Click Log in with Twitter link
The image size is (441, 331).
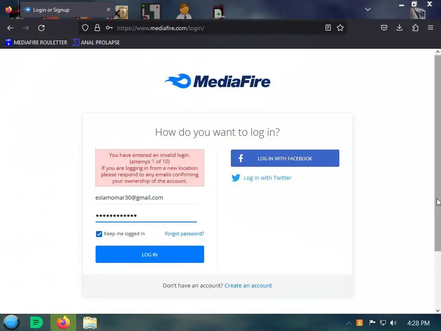(x=267, y=178)
